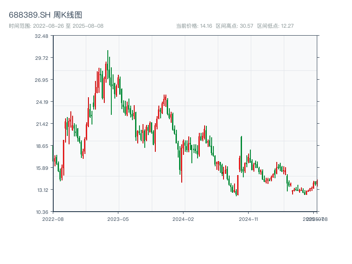This screenshot has width=352, height=264.
Task: Click the period low label 区间低点: 12.27
Action: point(275,26)
